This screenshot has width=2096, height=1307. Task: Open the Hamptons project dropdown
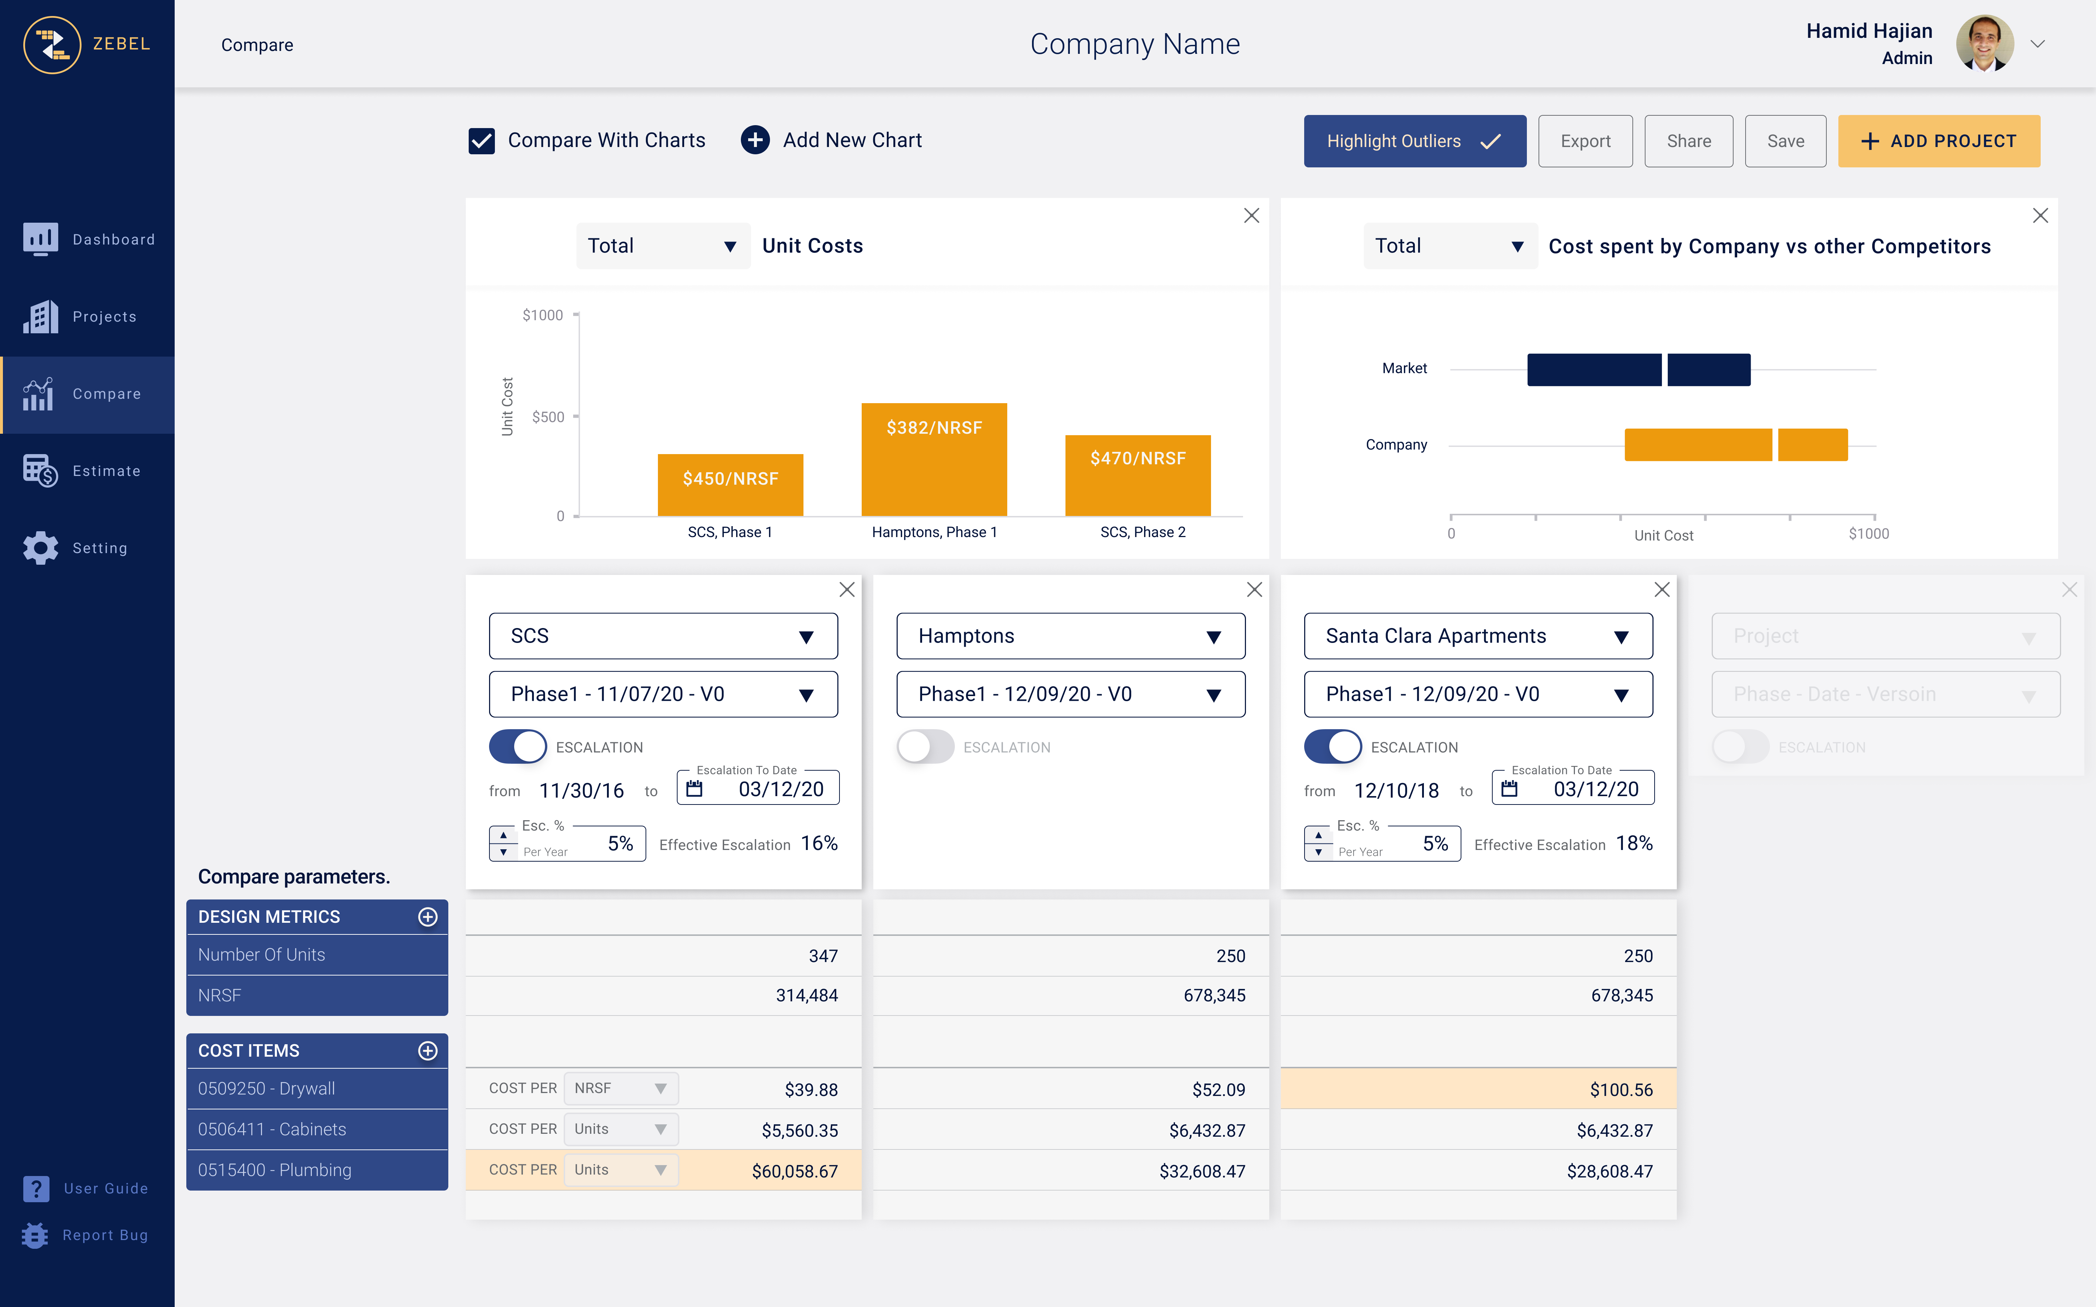pyautogui.click(x=1070, y=636)
